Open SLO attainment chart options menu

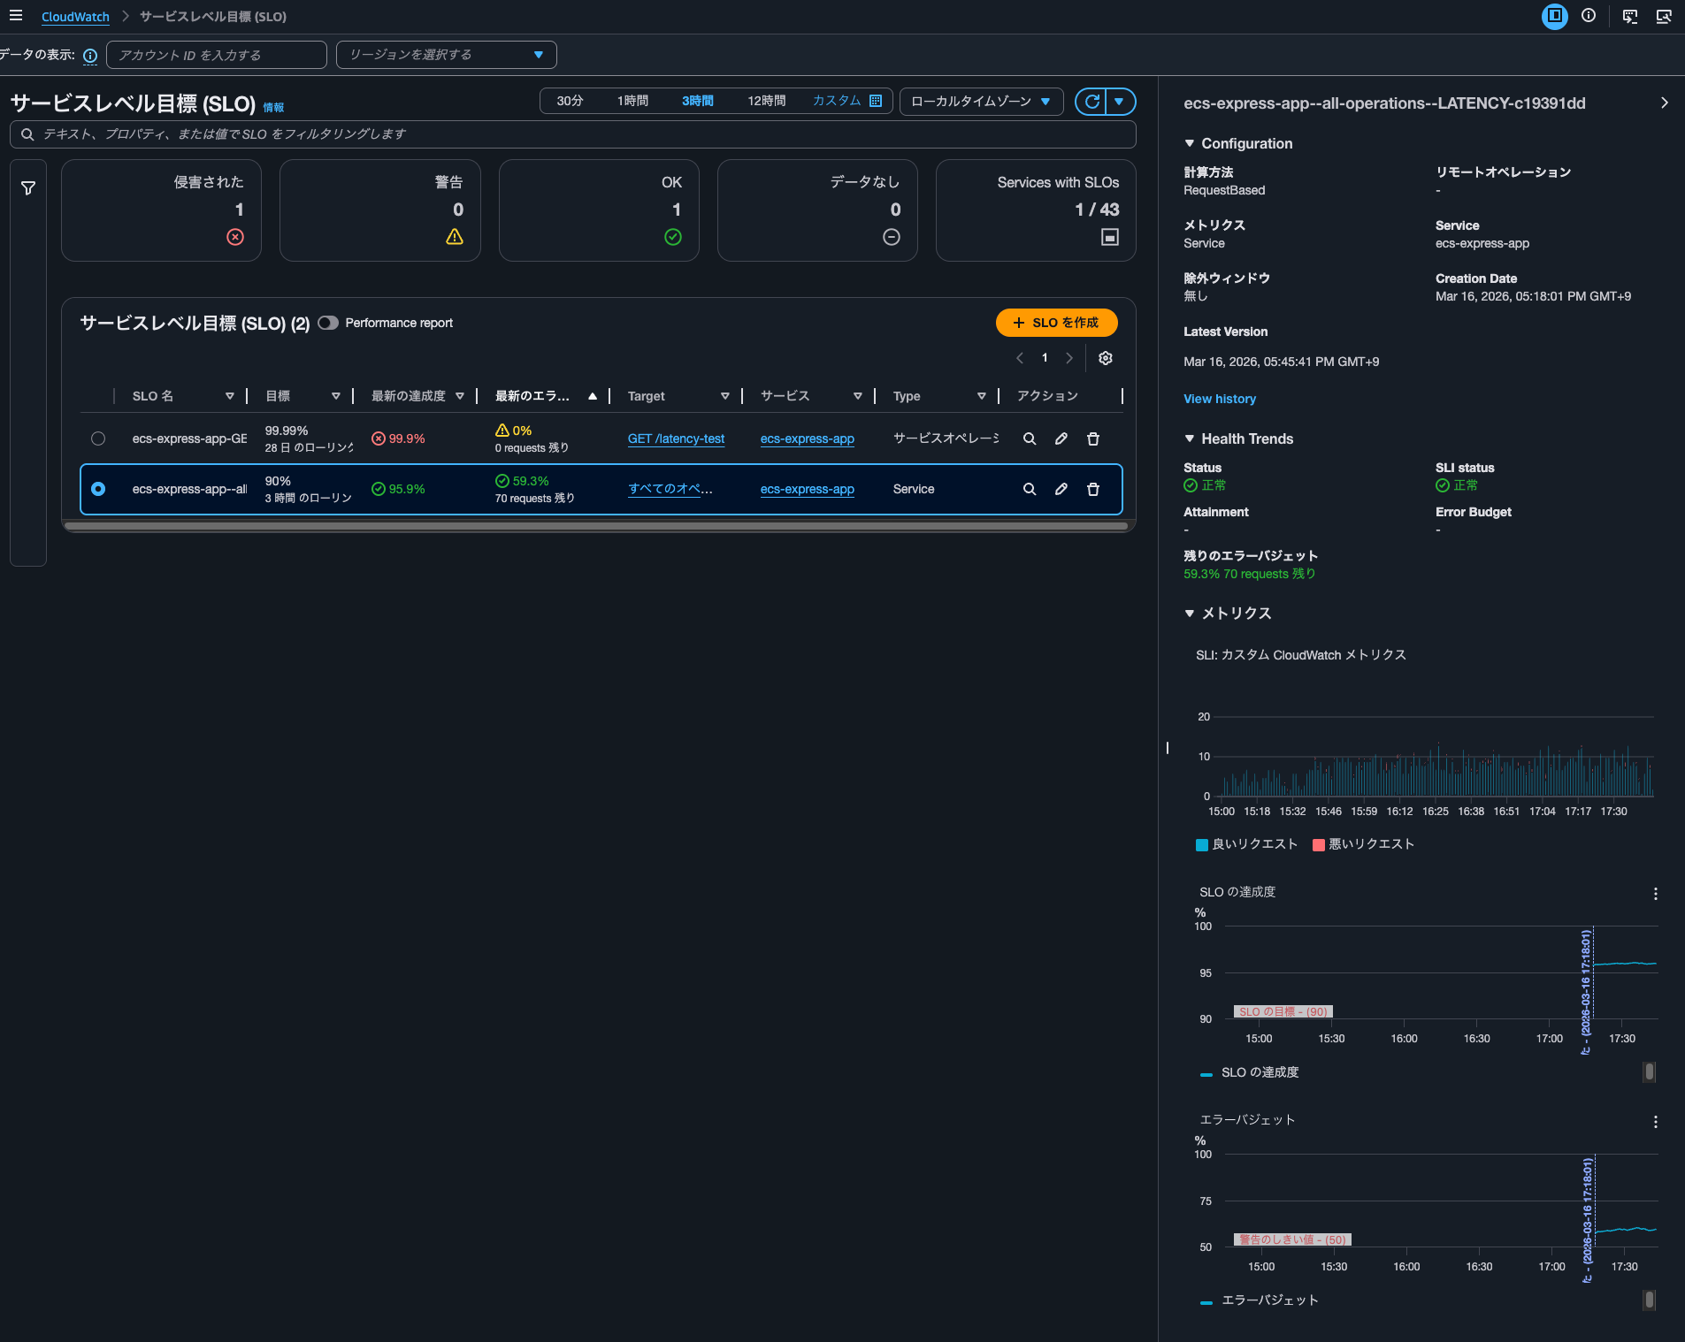pyautogui.click(x=1655, y=894)
